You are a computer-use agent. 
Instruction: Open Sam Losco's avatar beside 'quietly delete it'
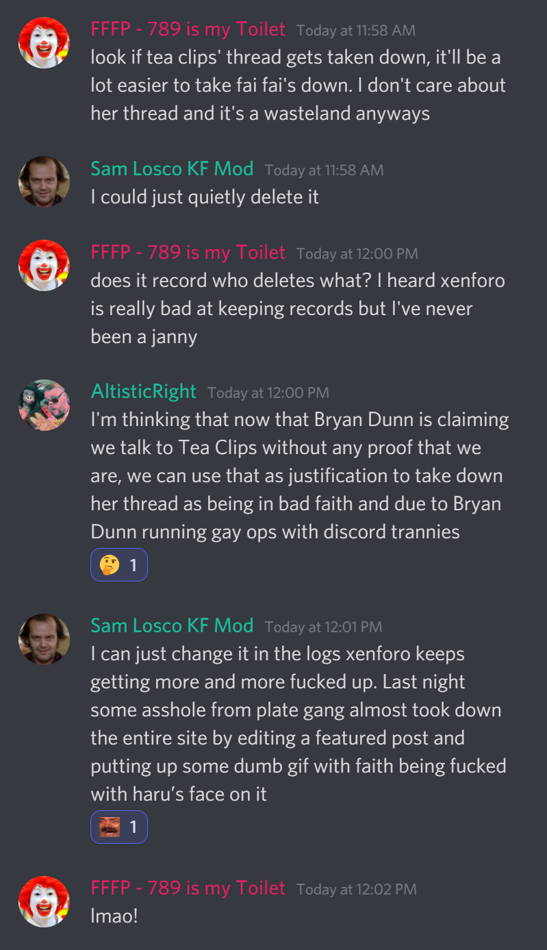click(44, 182)
